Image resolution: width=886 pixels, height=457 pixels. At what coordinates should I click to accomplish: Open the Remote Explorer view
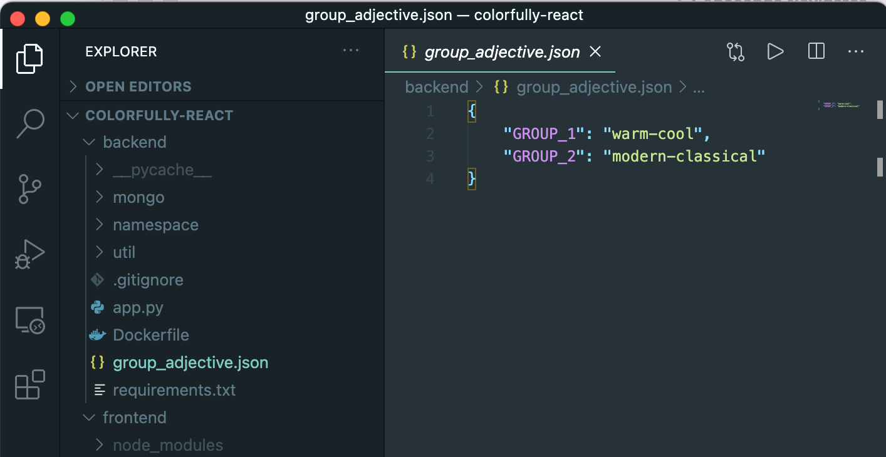tap(29, 320)
